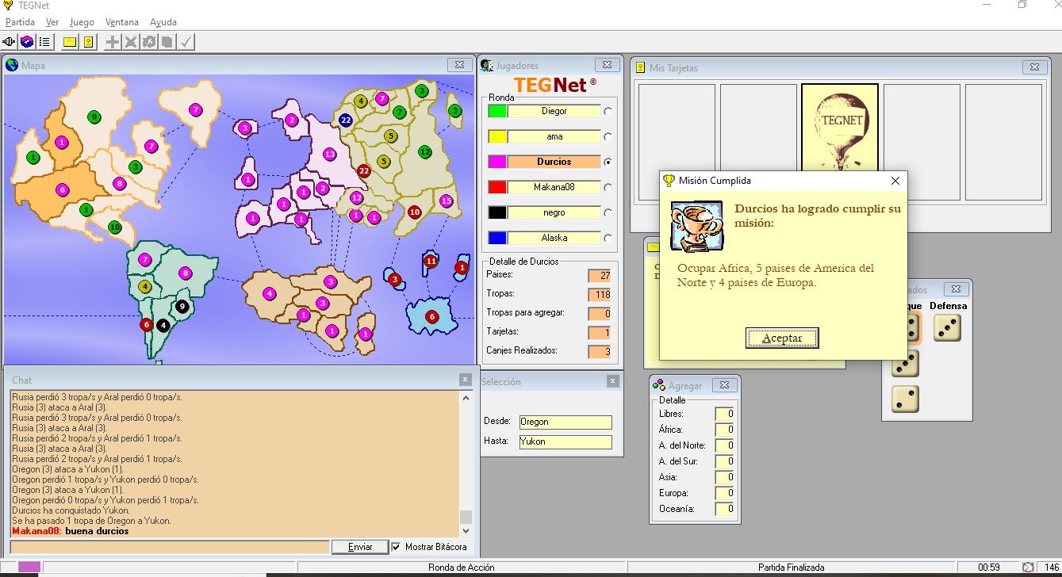Click the Hasta field showing Yukon
The image size is (1062, 577).
click(x=566, y=442)
